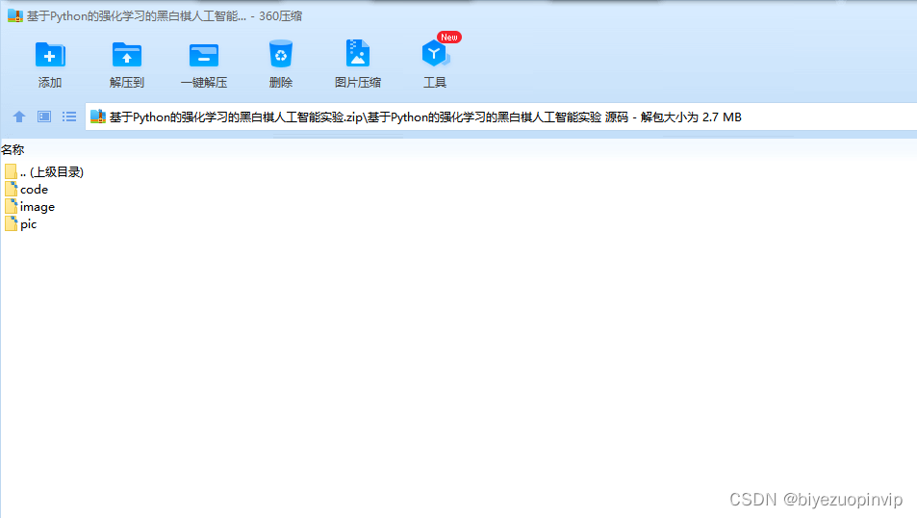
Task: Switch to the large icon view mode
Action: (44, 117)
